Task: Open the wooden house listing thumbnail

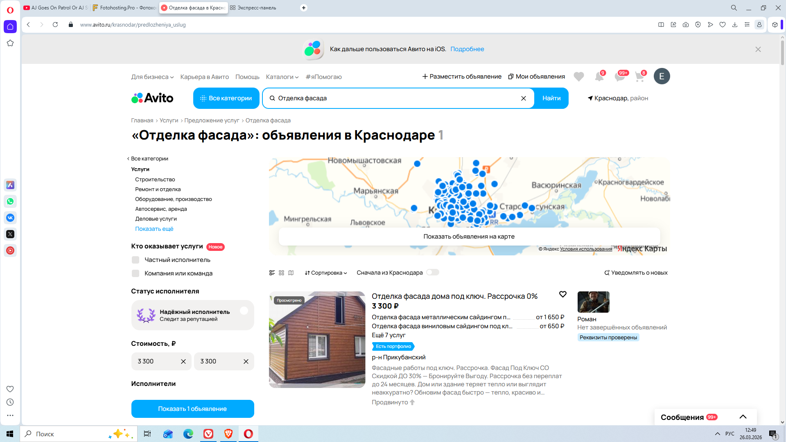Action: pyautogui.click(x=317, y=340)
